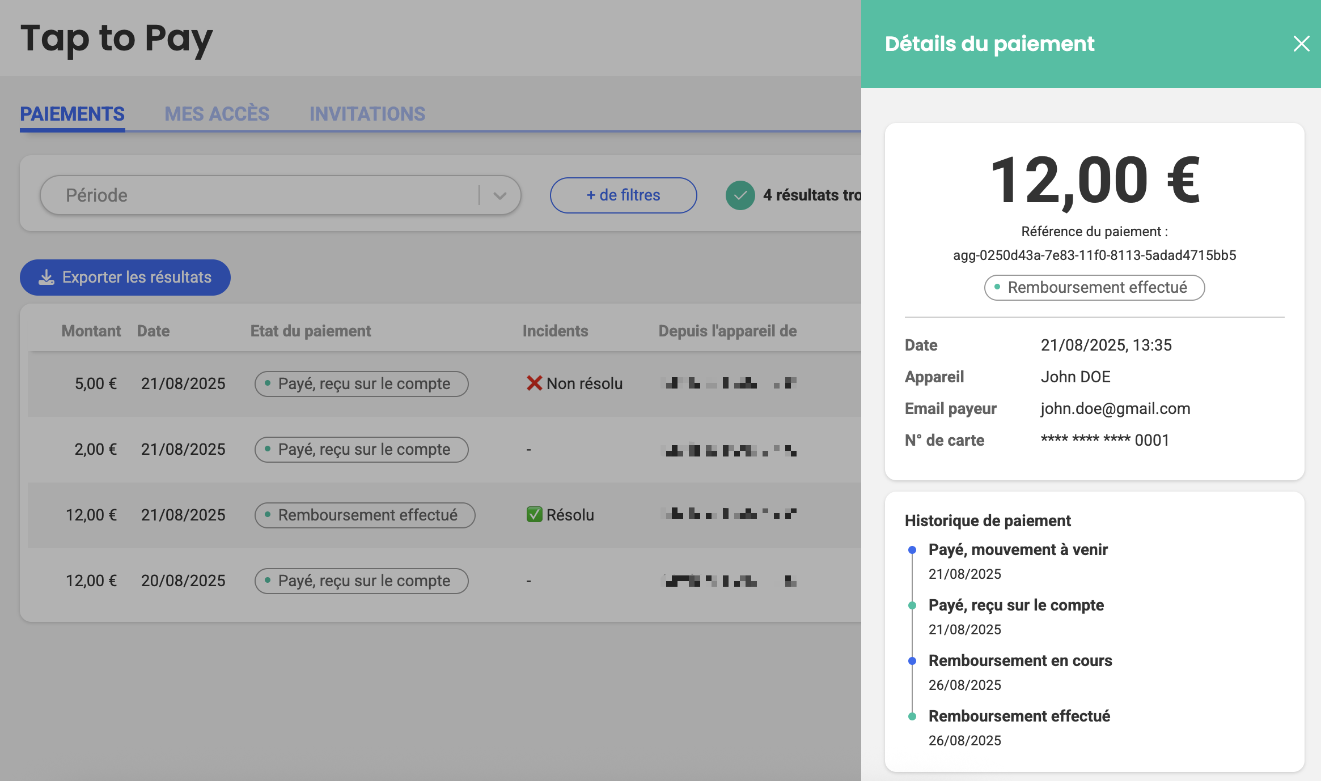This screenshot has width=1321, height=781.
Task: Expand more filters with + de filtres
Action: click(x=623, y=195)
